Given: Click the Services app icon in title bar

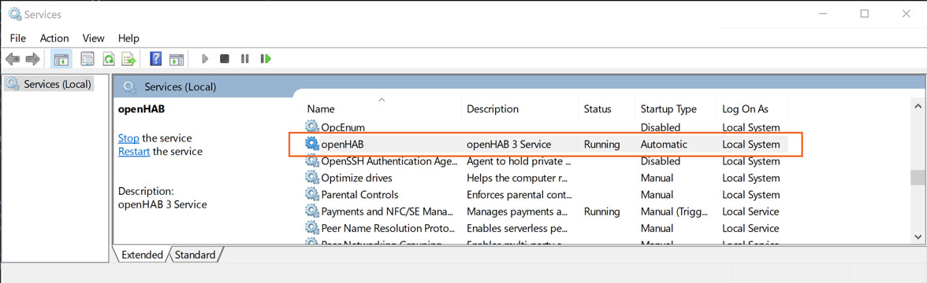Looking at the screenshot, I should tap(14, 13).
